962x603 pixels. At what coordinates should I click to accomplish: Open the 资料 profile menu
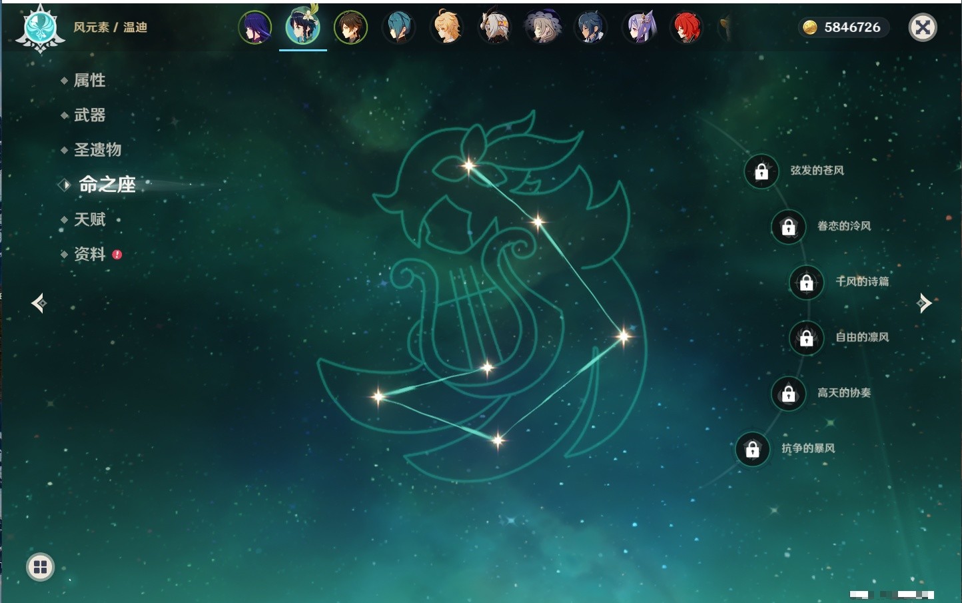(89, 254)
